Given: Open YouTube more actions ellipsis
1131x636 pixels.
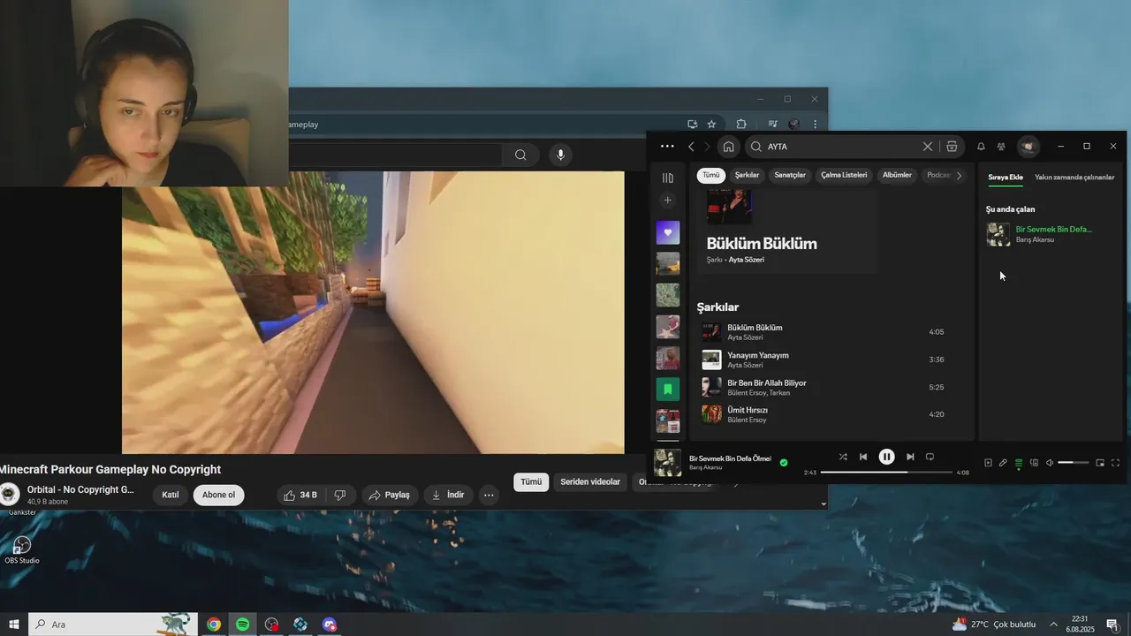Looking at the screenshot, I should (489, 495).
